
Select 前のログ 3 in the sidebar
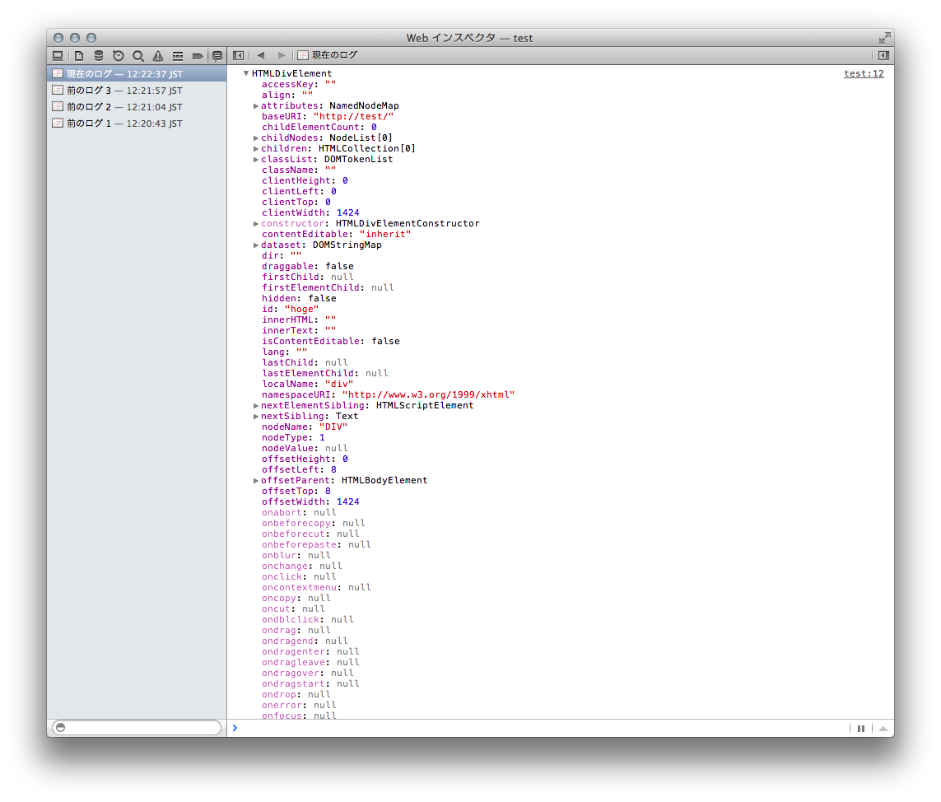(x=123, y=91)
